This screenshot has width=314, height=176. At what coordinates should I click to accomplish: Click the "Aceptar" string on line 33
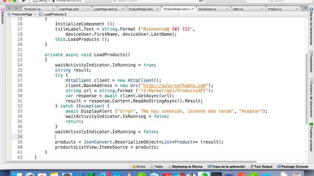(x=251, y=111)
